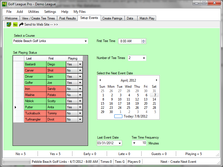Switch to the Welcome tab
Viewport: 223px width, 167px height.
coord(11,18)
